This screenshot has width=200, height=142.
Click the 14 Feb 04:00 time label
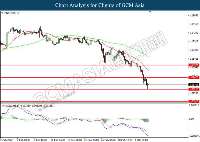pos(58,140)
